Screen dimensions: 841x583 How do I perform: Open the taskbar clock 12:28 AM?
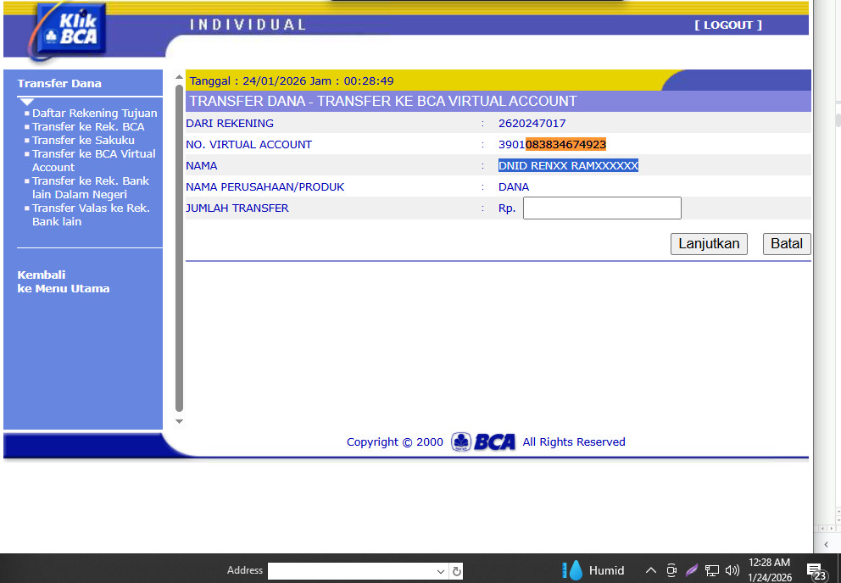tap(769, 569)
